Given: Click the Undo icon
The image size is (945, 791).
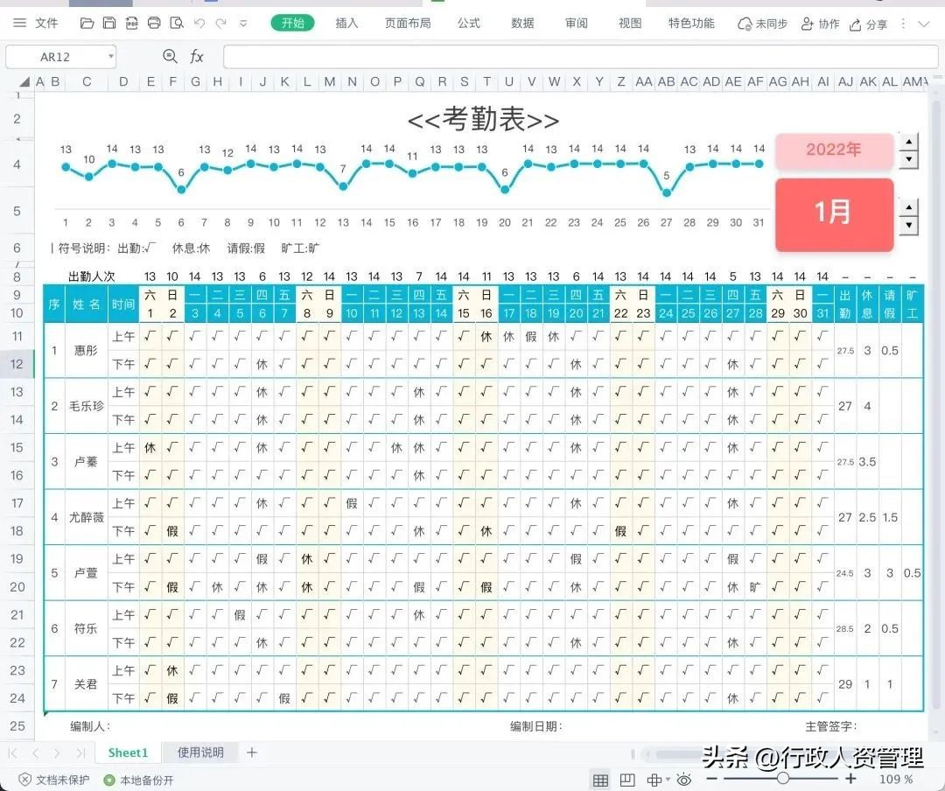Looking at the screenshot, I should point(200,24).
